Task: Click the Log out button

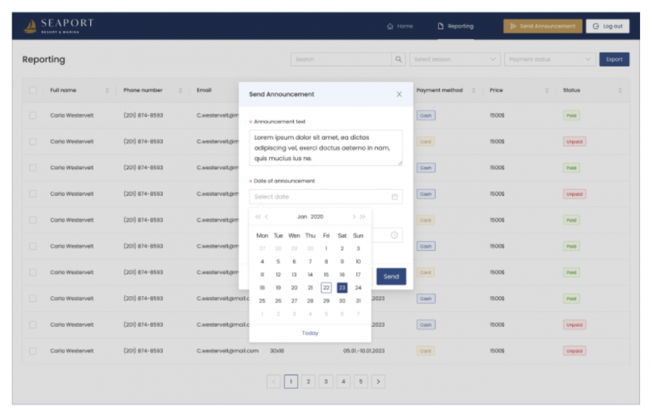Action: coord(608,26)
